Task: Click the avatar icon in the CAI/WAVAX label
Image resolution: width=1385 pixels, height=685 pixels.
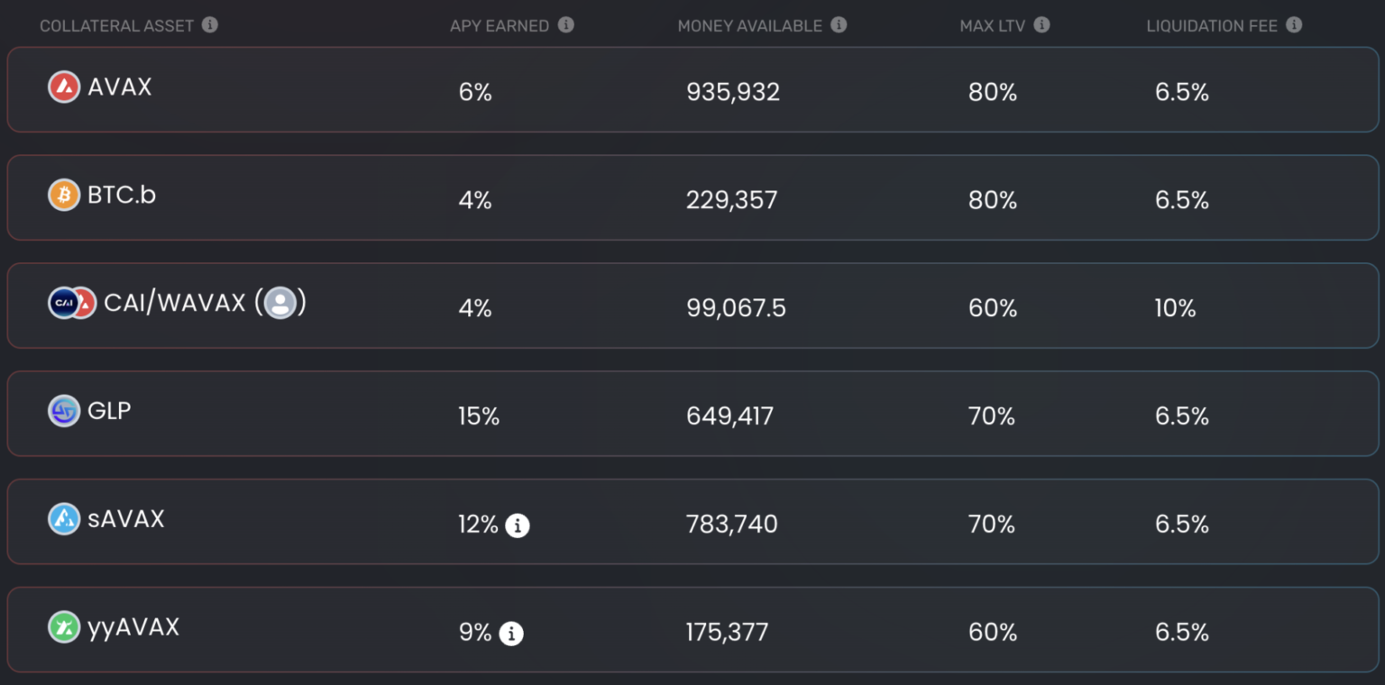Action: [280, 303]
